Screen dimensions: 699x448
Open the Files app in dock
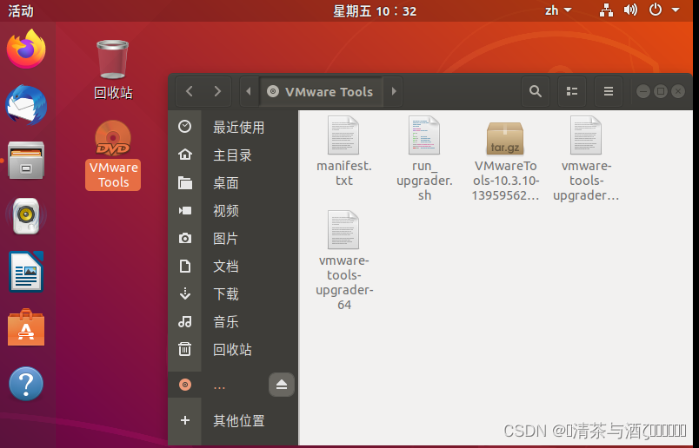(26, 161)
